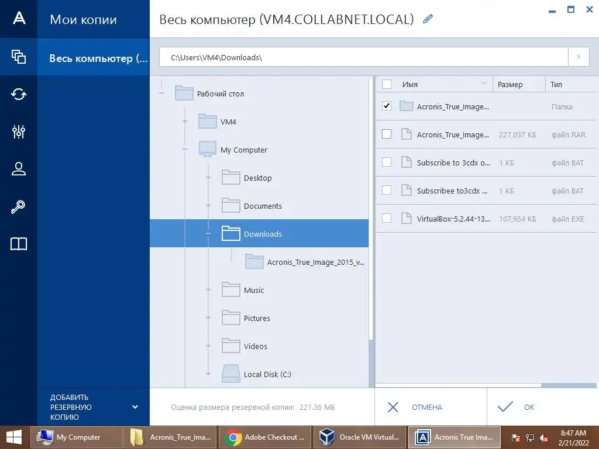Image resolution: width=599 pixels, height=449 pixels.
Task: Click the horizontal scrollbar of file list
Action: click(459, 385)
